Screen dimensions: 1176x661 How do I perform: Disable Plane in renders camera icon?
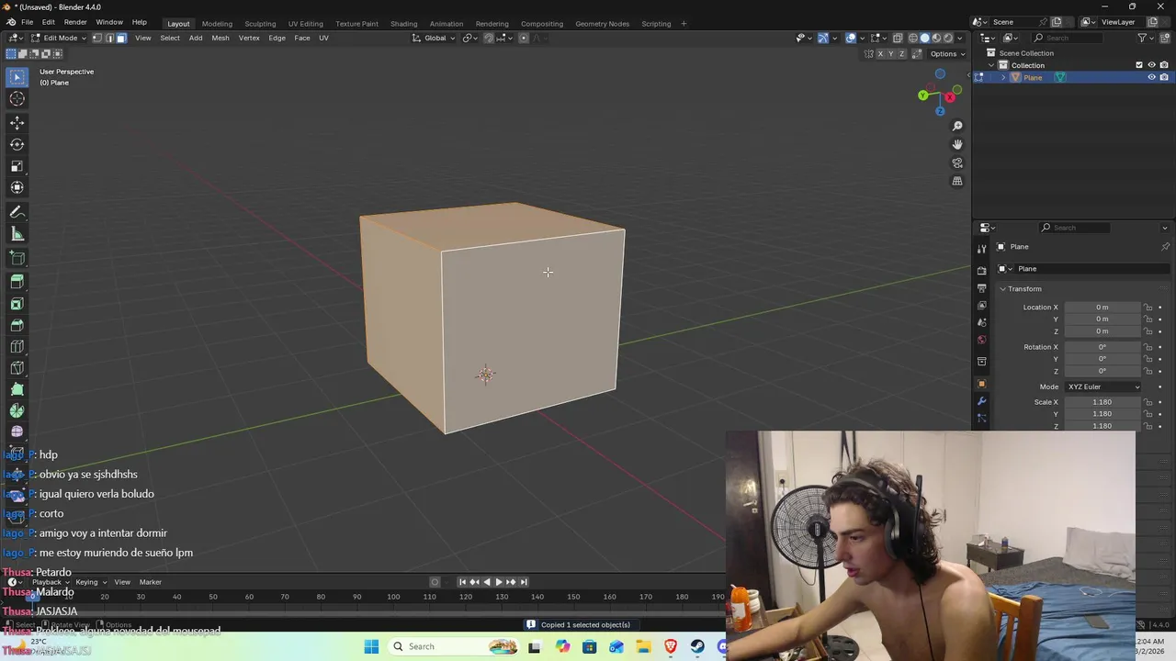click(x=1164, y=77)
